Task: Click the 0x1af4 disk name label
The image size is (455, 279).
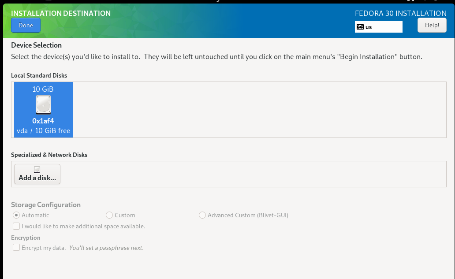Action: click(43, 121)
